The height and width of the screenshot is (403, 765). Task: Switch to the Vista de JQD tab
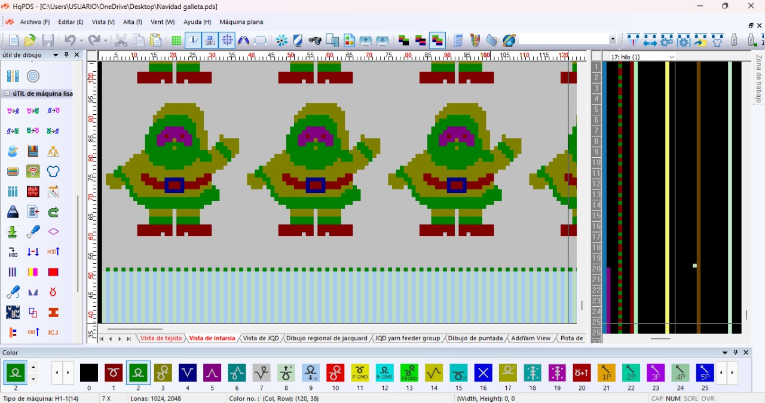(x=261, y=338)
